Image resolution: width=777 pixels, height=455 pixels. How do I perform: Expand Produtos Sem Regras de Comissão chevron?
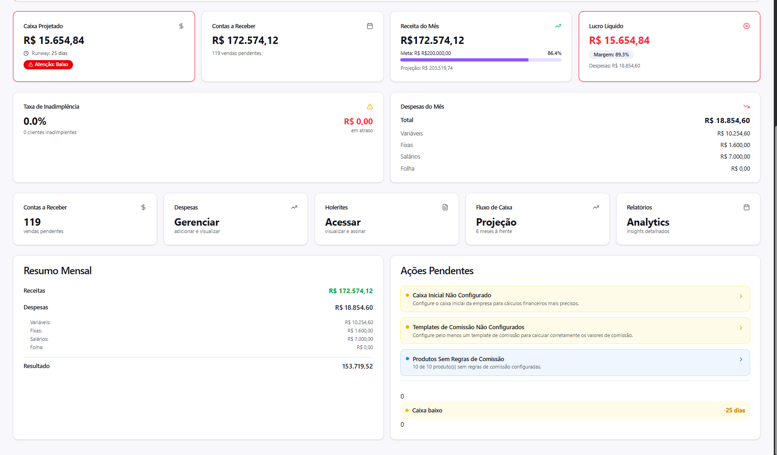coord(741,359)
